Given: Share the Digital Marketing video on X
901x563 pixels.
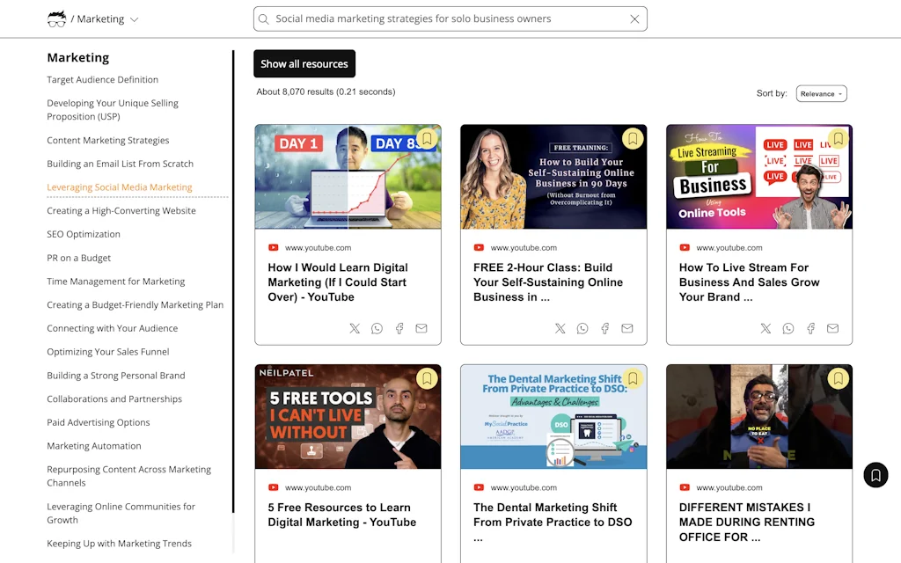Looking at the screenshot, I should tap(355, 328).
